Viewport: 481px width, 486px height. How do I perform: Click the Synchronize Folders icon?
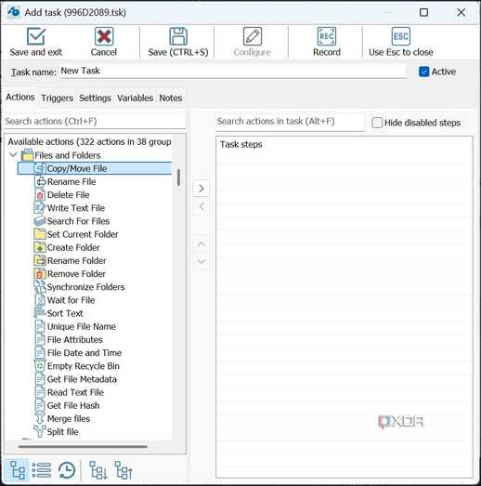(40, 287)
